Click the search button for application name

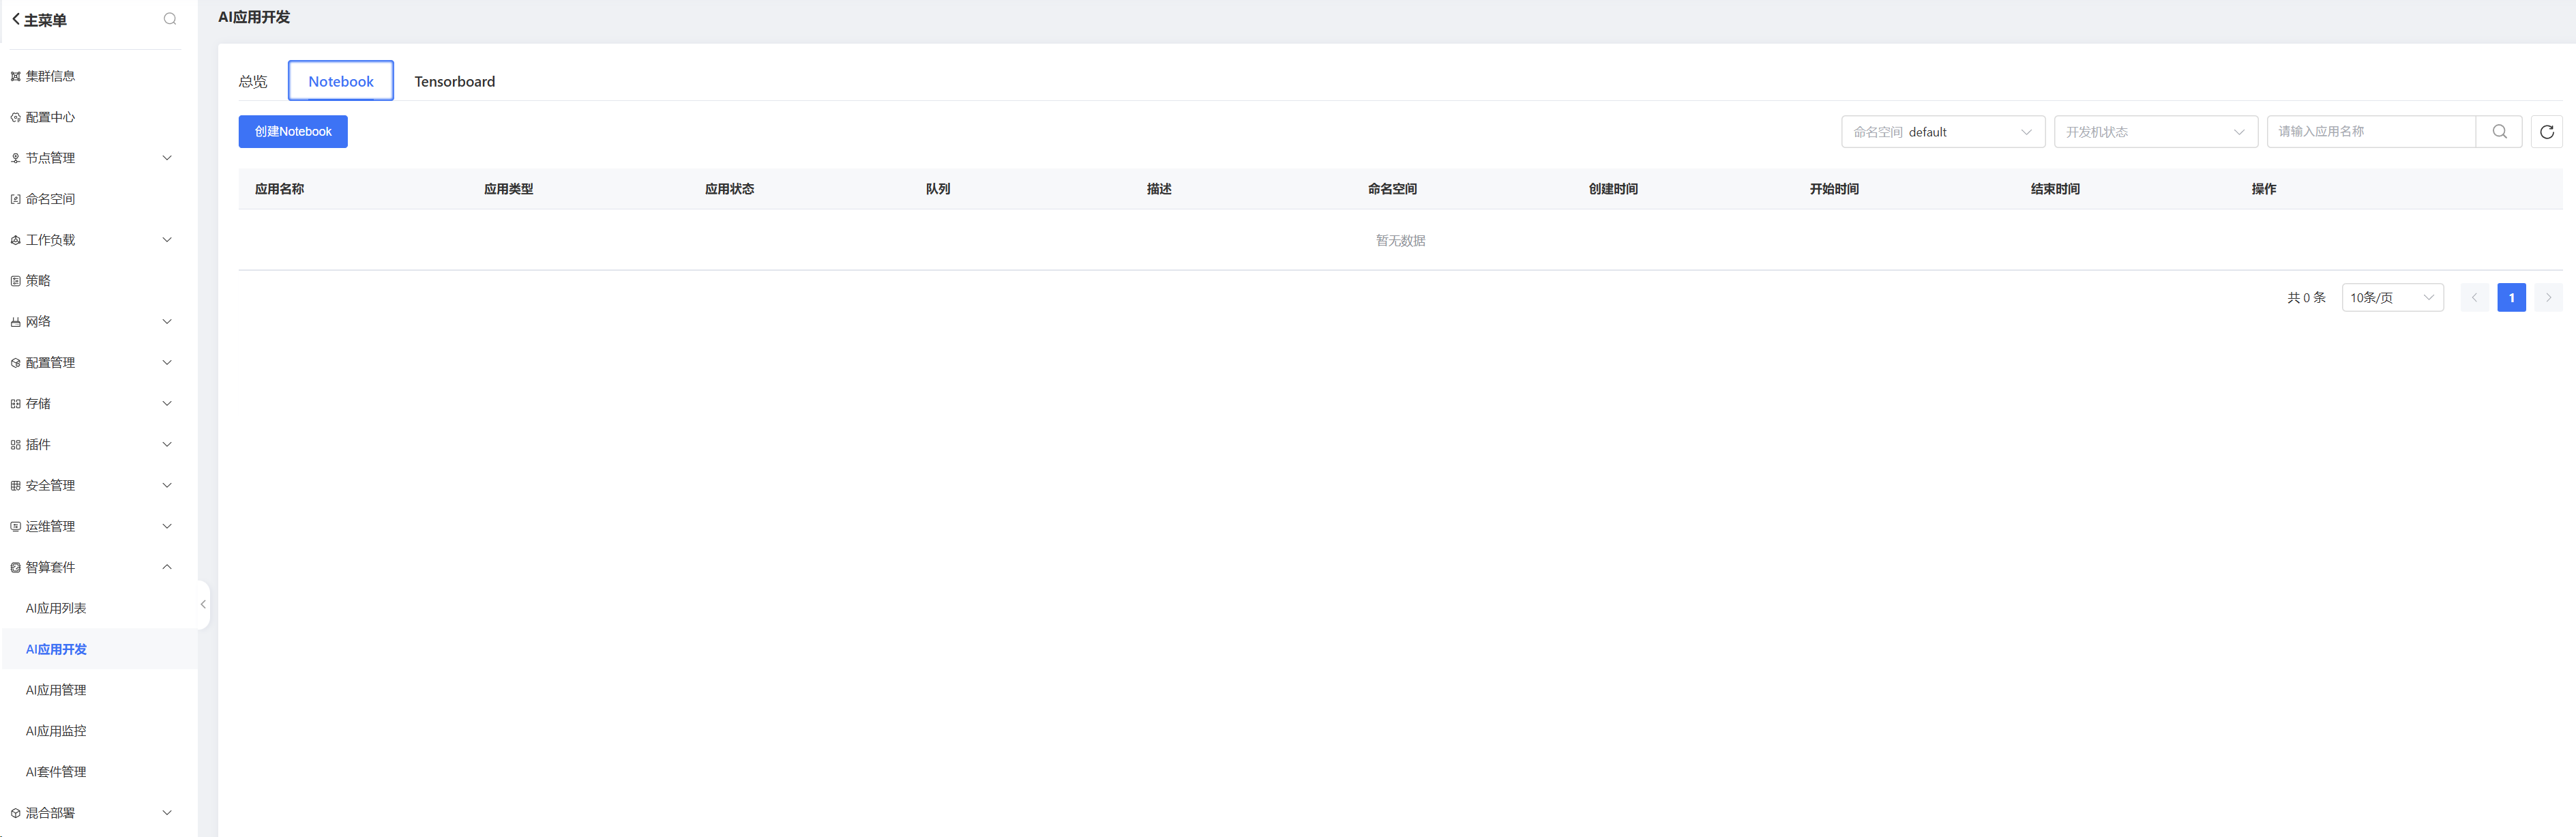click(x=2499, y=132)
